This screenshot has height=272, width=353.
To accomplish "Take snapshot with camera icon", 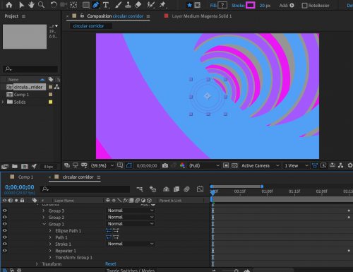I will [165, 165].
